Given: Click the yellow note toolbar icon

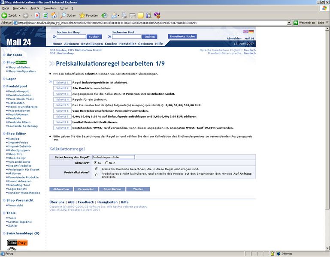Looking at the screenshot, I should (x=141, y=15).
